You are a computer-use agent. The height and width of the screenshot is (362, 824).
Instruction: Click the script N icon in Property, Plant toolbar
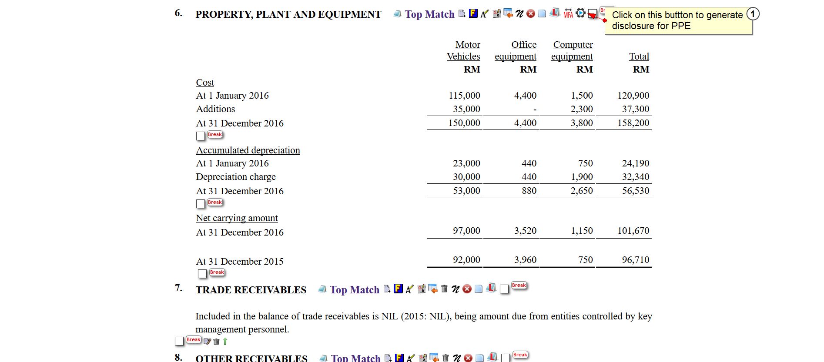coord(519,14)
